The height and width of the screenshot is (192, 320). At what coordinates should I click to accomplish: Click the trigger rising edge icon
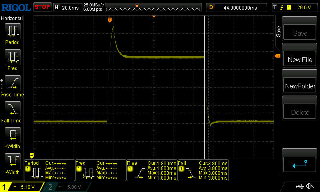pos(282,8)
